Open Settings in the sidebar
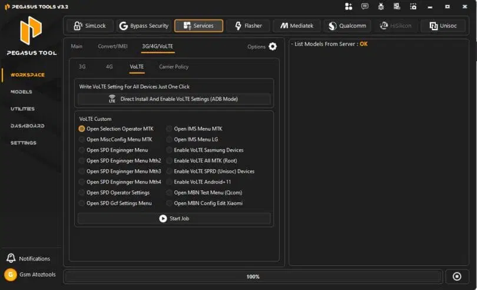Viewport: 477px width, 290px height. point(24,143)
